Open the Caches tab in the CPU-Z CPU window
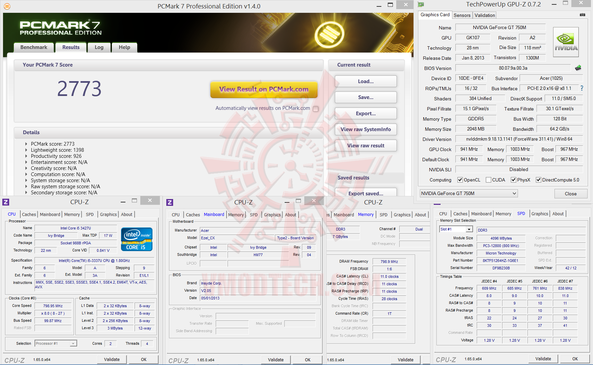 tap(29, 214)
